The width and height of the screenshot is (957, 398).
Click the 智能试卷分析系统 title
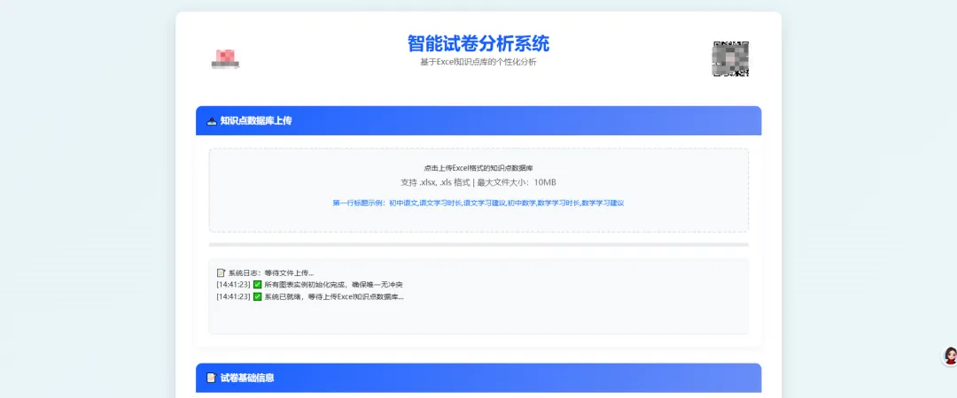coord(478,43)
